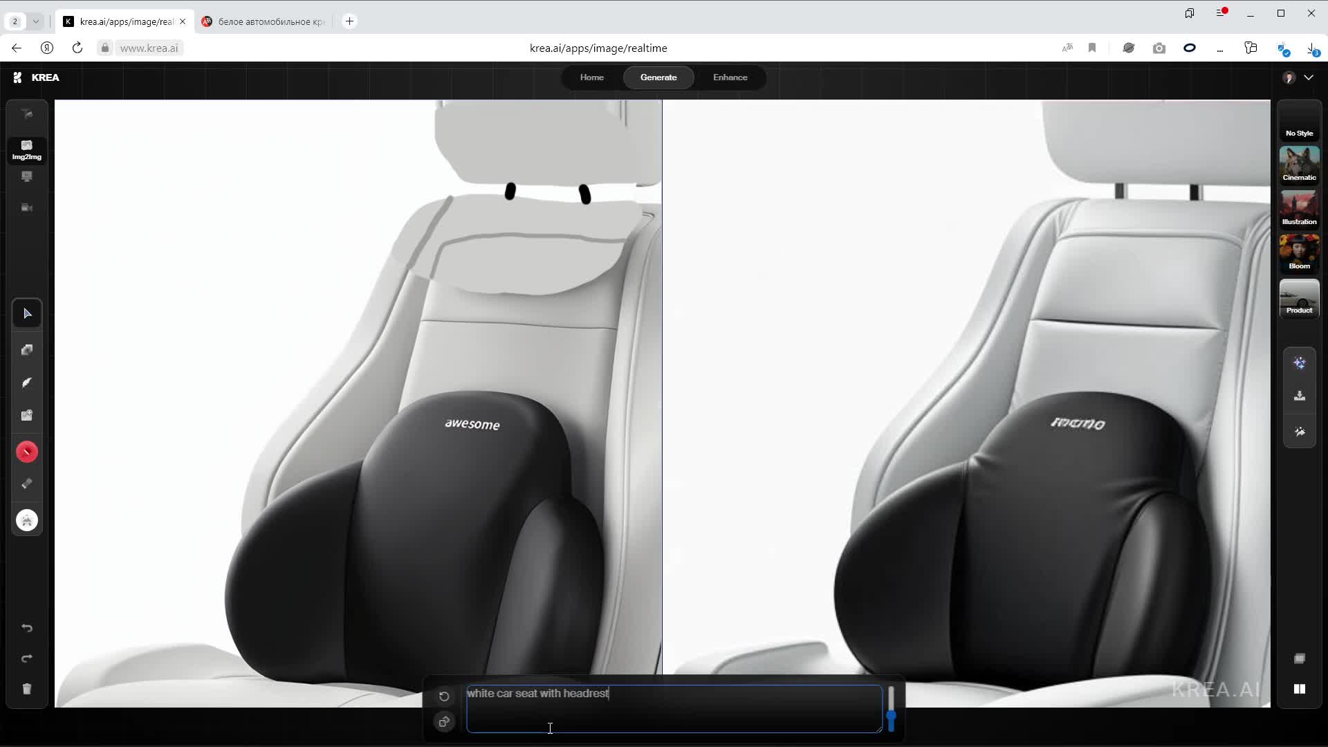
Task: Open the browser tab group dropdown
Action: pos(36,21)
